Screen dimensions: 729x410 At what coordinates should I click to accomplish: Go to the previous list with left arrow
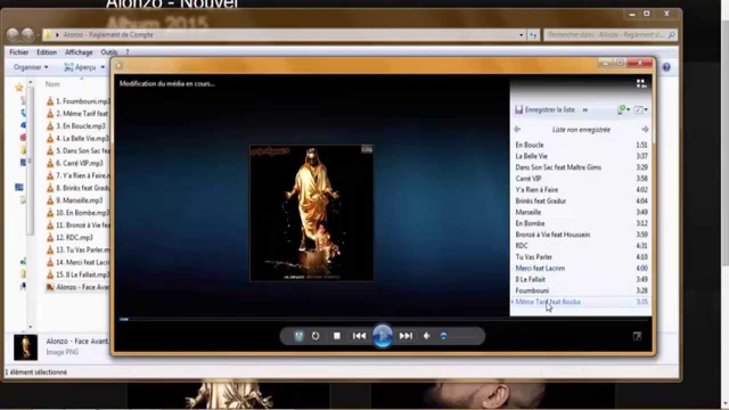click(x=517, y=129)
